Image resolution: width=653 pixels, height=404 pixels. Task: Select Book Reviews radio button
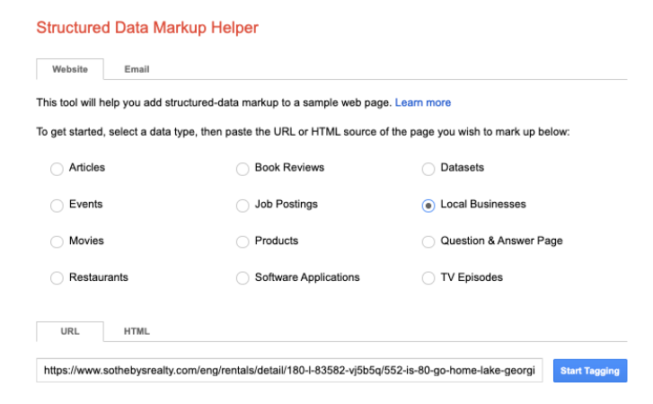click(243, 168)
